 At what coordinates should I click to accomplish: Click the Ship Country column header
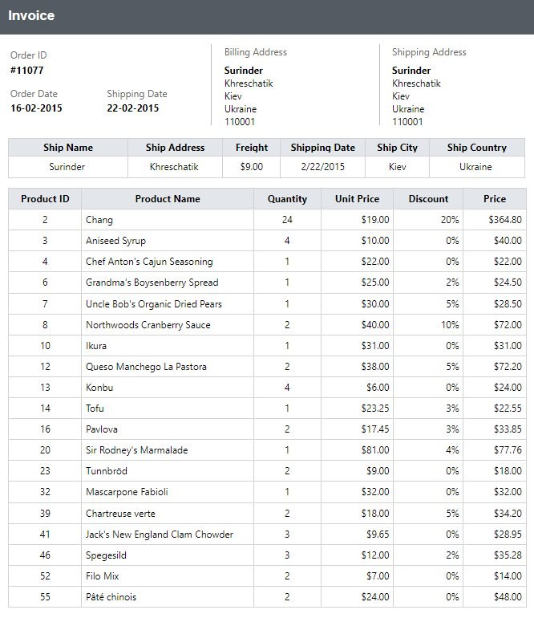pyautogui.click(x=477, y=148)
